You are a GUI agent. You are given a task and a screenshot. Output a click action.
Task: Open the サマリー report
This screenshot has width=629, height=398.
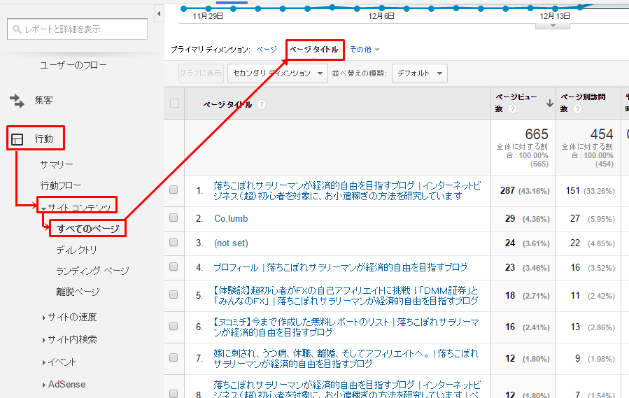coord(57,164)
